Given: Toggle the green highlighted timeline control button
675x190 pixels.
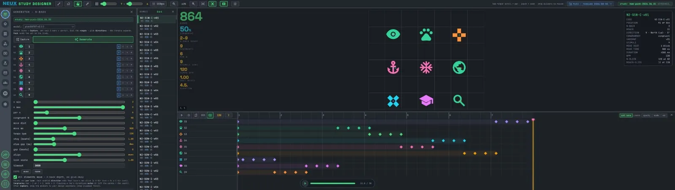Looking at the screenshot, I should click(210, 115).
